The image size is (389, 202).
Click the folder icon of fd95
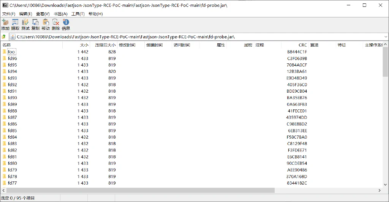4,65
